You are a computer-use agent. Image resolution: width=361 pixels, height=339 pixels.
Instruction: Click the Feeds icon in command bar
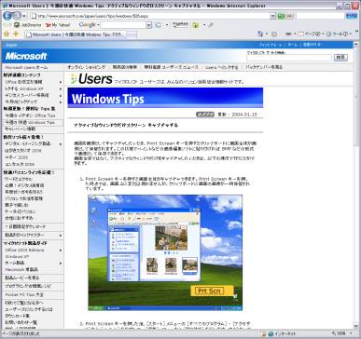point(274,34)
